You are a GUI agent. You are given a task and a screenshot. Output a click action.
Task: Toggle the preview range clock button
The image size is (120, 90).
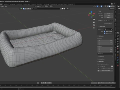point(99,83)
